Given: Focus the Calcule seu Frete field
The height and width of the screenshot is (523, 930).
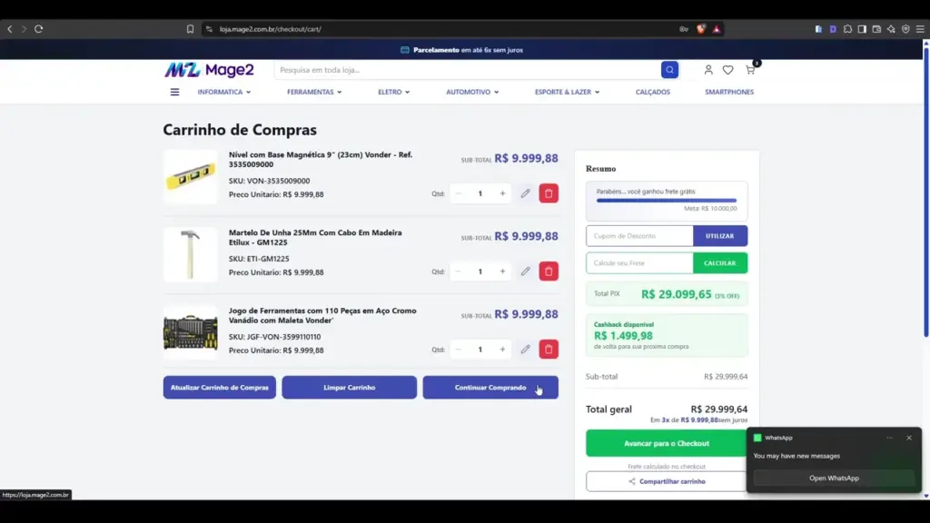Looking at the screenshot, I should coord(639,262).
